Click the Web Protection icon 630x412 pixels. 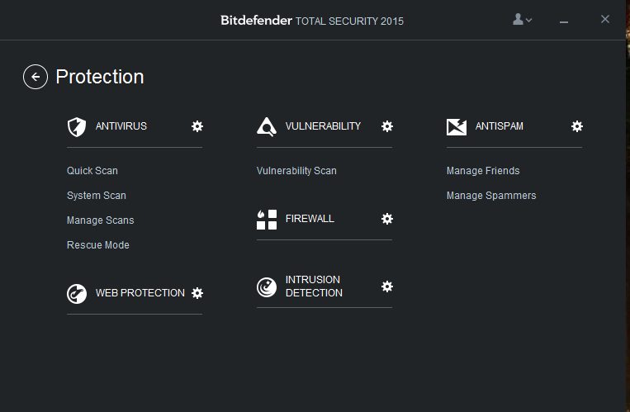click(77, 293)
